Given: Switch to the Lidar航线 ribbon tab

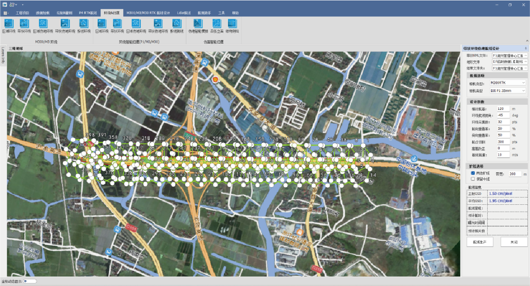Looking at the screenshot, I should (184, 13).
